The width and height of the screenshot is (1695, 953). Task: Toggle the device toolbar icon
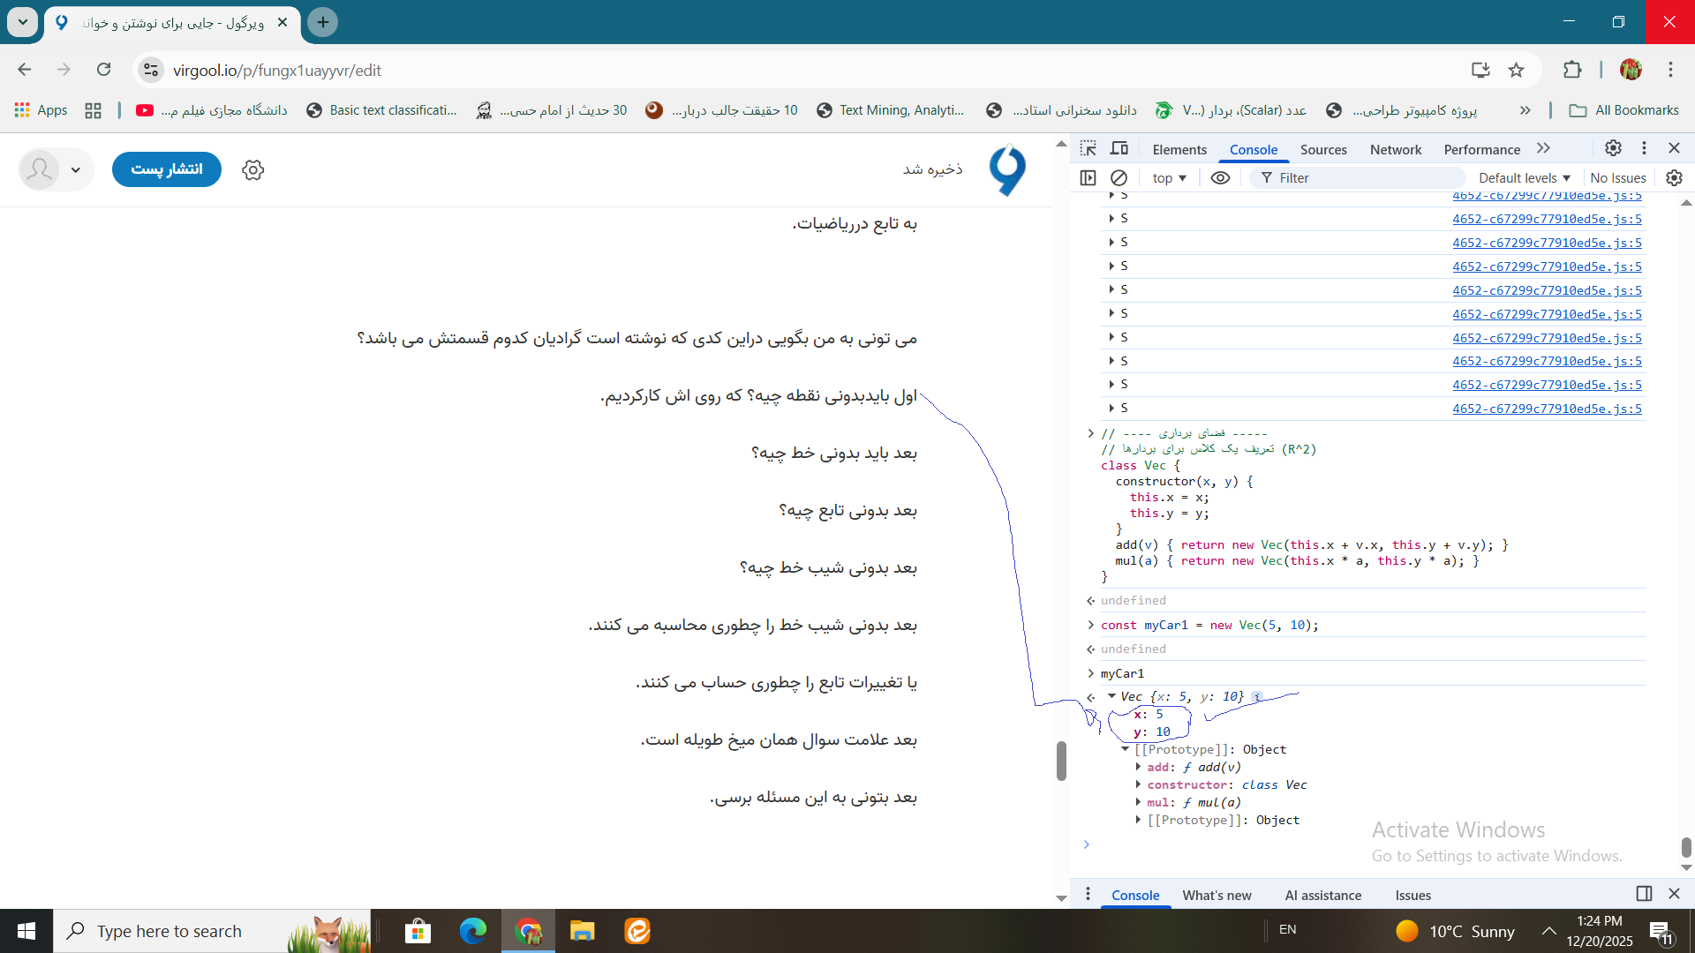(1119, 148)
